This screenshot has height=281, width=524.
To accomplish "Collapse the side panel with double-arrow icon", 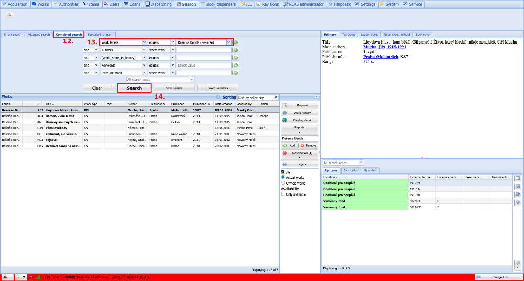I will 317,96.
